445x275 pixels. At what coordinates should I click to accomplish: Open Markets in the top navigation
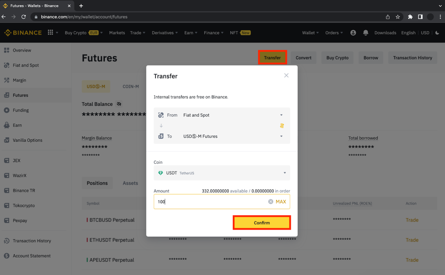click(x=117, y=33)
